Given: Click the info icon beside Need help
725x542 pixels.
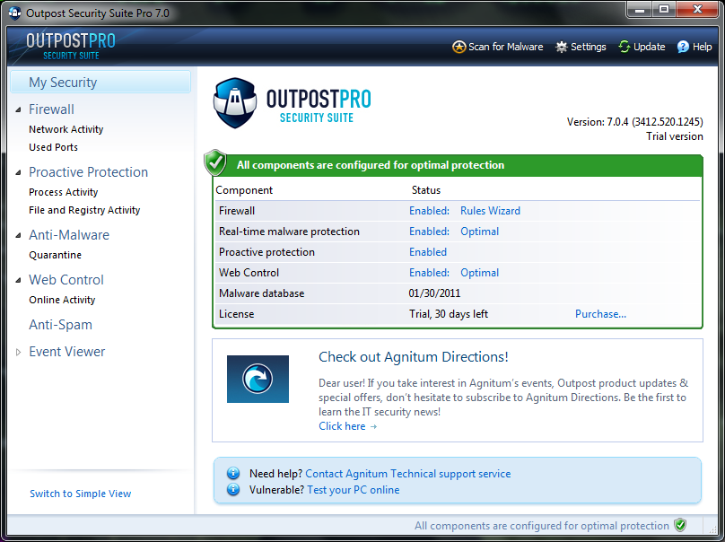Looking at the screenshot, I should [x=233, y=473].
